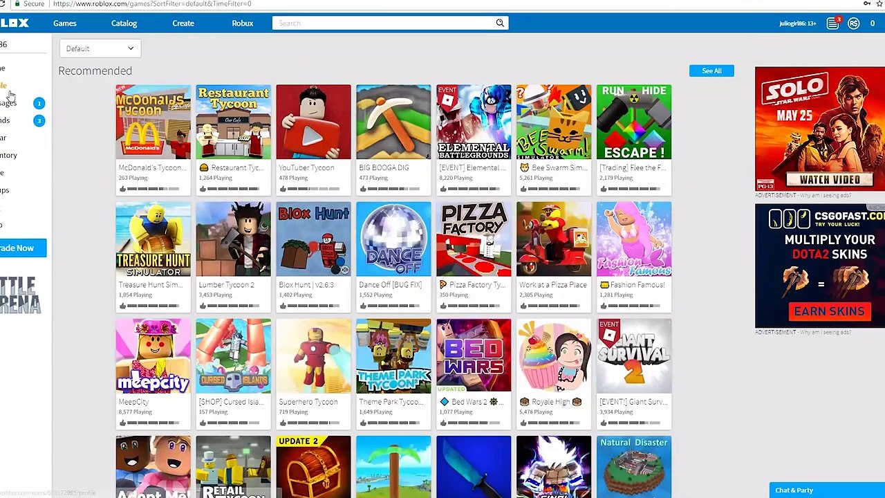Open the McDonald's Tycoon game thumbnail
This screenshot has width=885, height=498.
click(x=153, y=122)
